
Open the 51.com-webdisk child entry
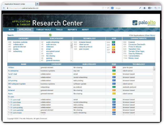[x=17, y=110]
